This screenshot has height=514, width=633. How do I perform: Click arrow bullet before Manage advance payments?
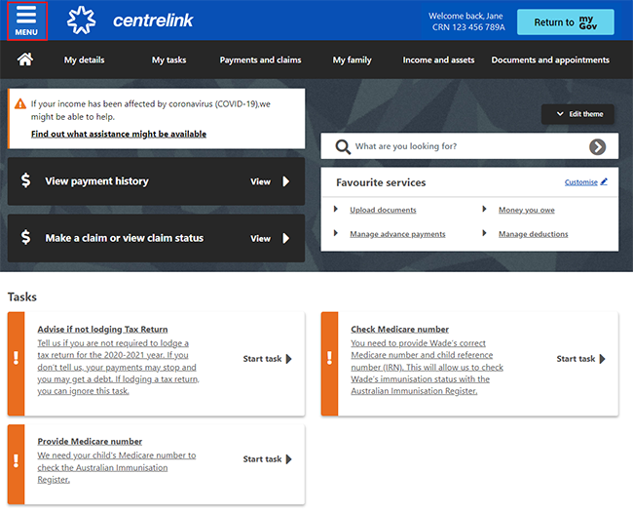(x=336, y=233)
